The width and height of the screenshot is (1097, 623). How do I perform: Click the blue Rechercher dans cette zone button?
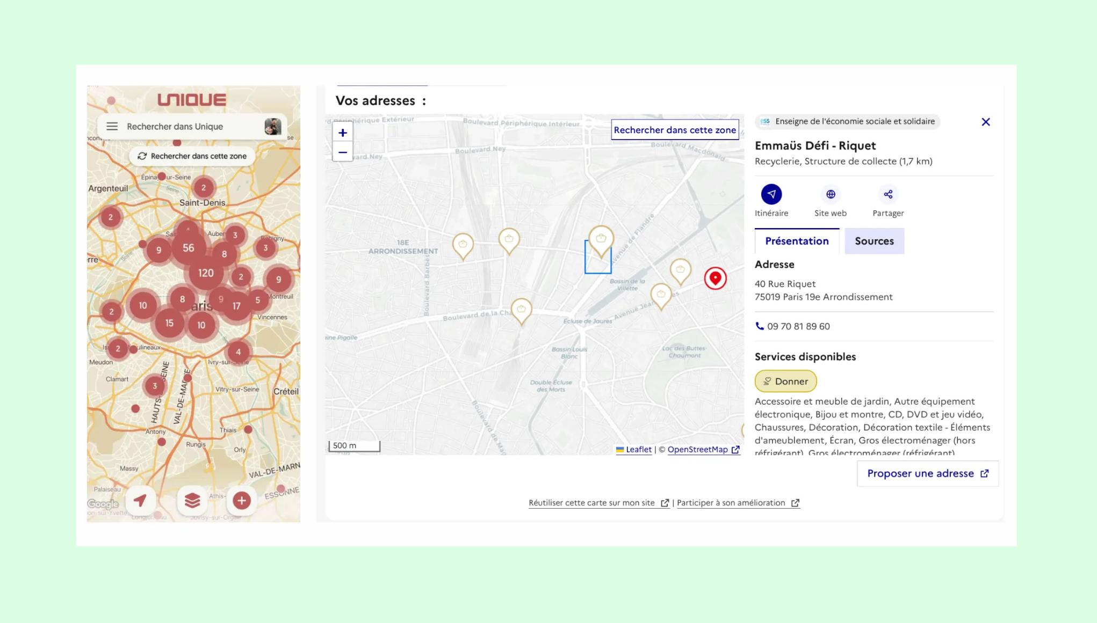click(675, 130)
